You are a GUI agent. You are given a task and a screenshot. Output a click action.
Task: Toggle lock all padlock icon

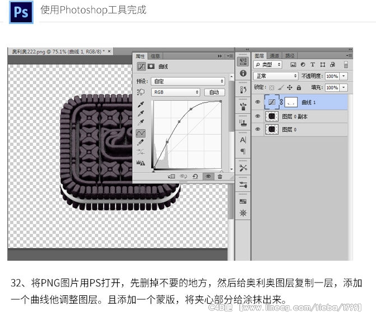point(299,87)
